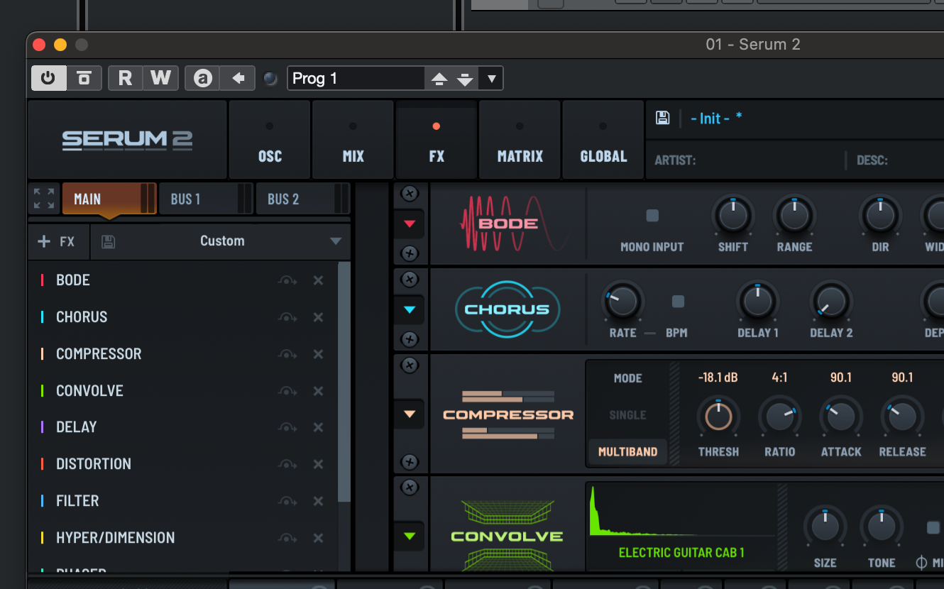The image size is (944, 589).
Task: Switch the Compressor mode to SINGLE
Action: point(627,414)
